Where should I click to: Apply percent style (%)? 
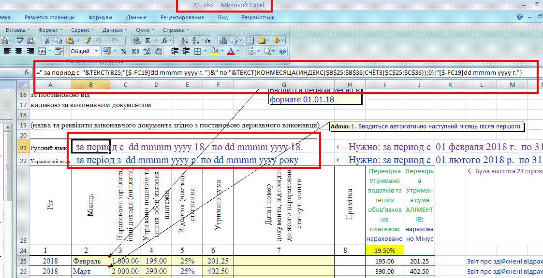point(124,51)
